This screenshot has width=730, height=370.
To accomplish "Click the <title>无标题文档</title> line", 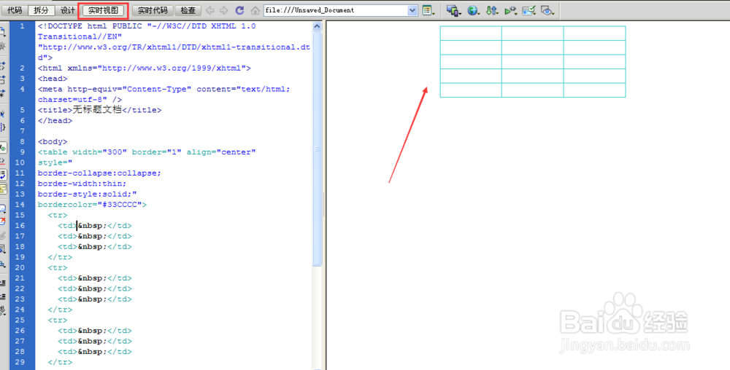I will coord(99,110).
